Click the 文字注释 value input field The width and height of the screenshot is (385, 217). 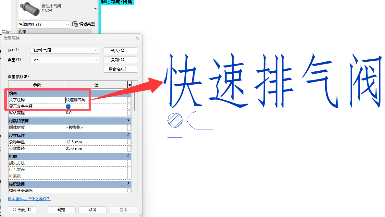coord(95,100)
